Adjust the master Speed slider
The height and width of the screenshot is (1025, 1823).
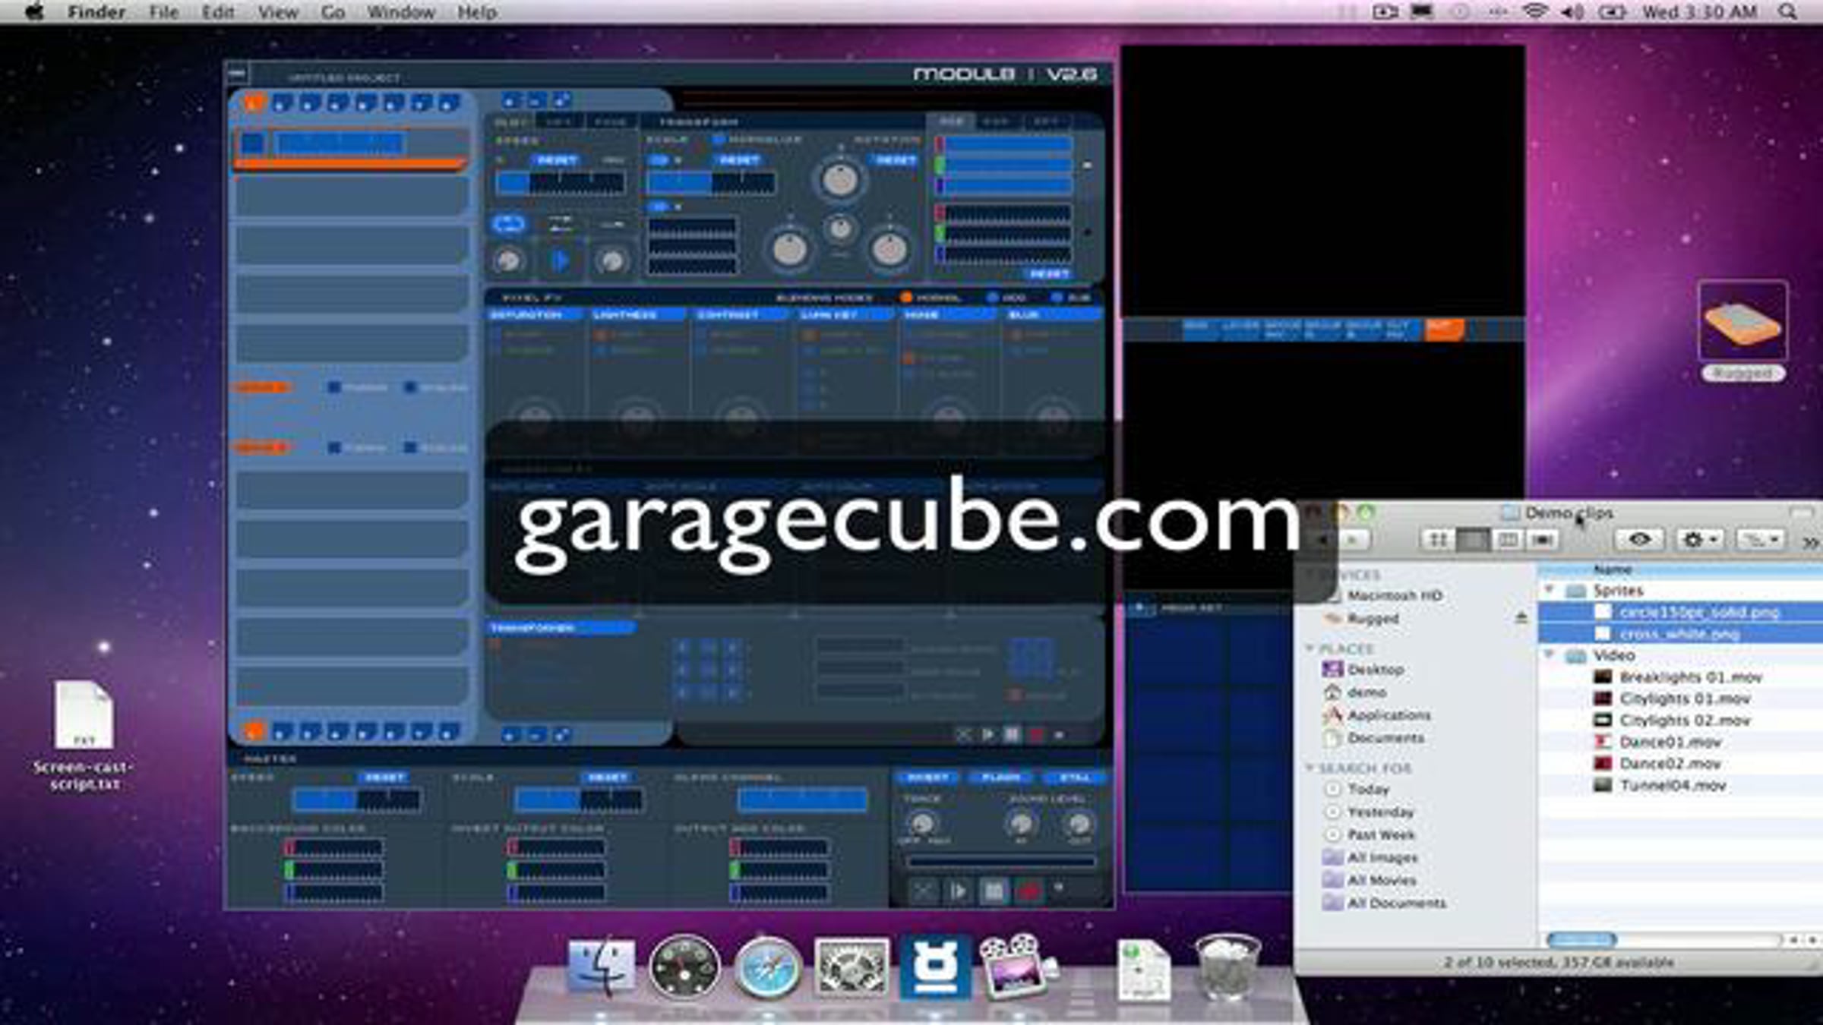(357, 799)
